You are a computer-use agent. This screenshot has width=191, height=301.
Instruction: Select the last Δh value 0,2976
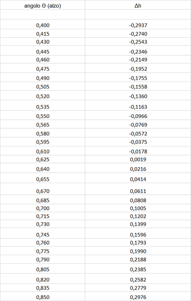tap(138, 297)
